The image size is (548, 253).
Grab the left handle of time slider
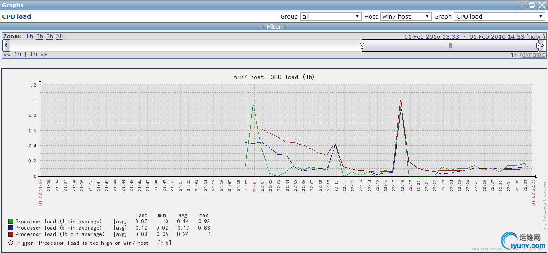click(x=362, y=46)
